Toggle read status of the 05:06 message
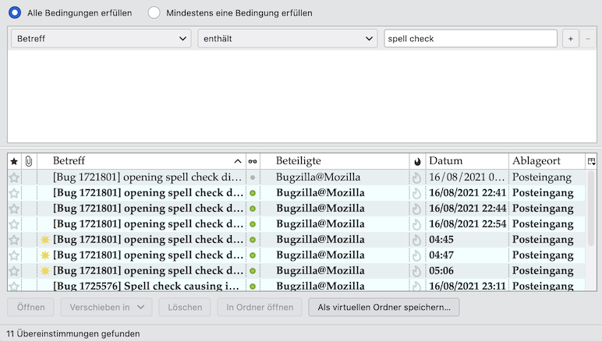Viewport: 602px width, 341px height. [253, 271]
